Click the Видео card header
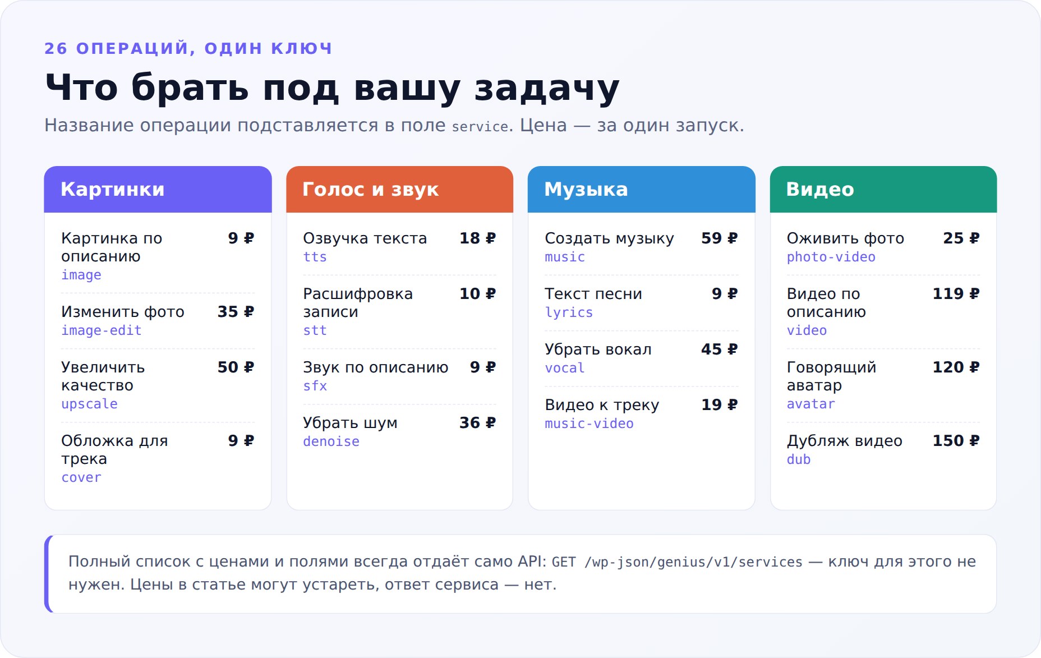Viewport: 1041px width, 658px height. click(x=883, y=189)
